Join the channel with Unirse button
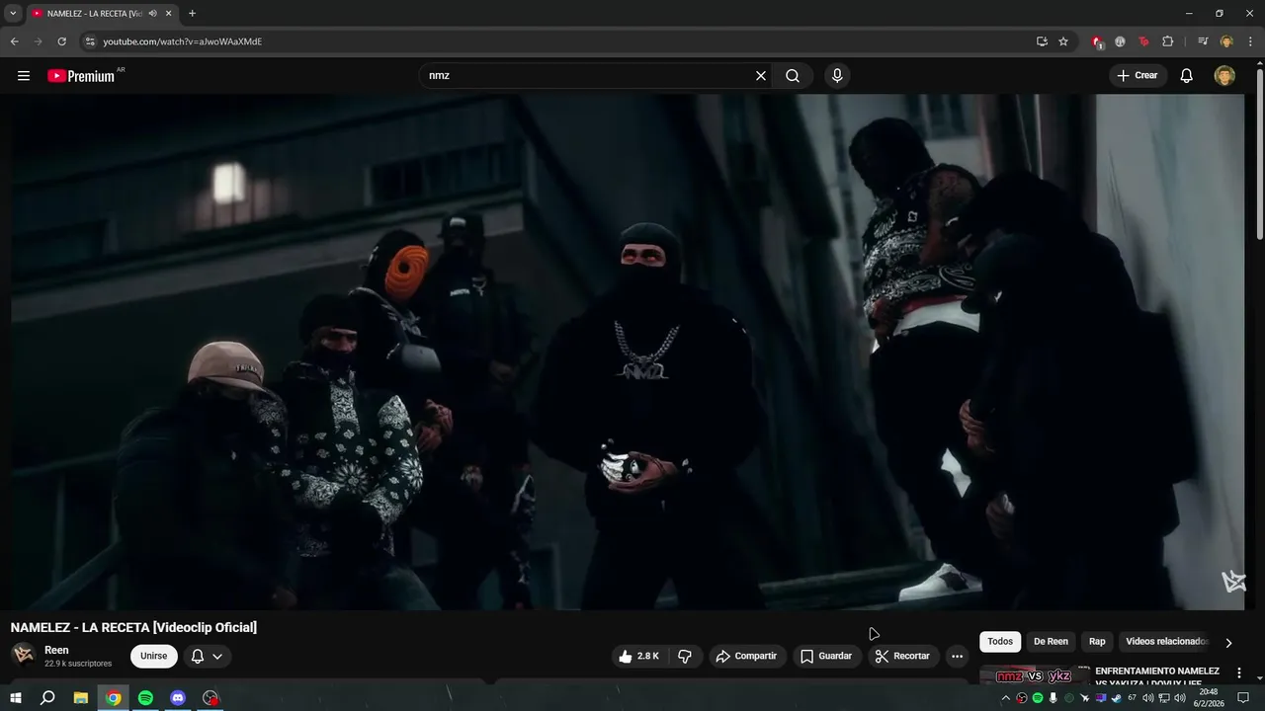1265x711 pixels. click(x=153, y=656)
